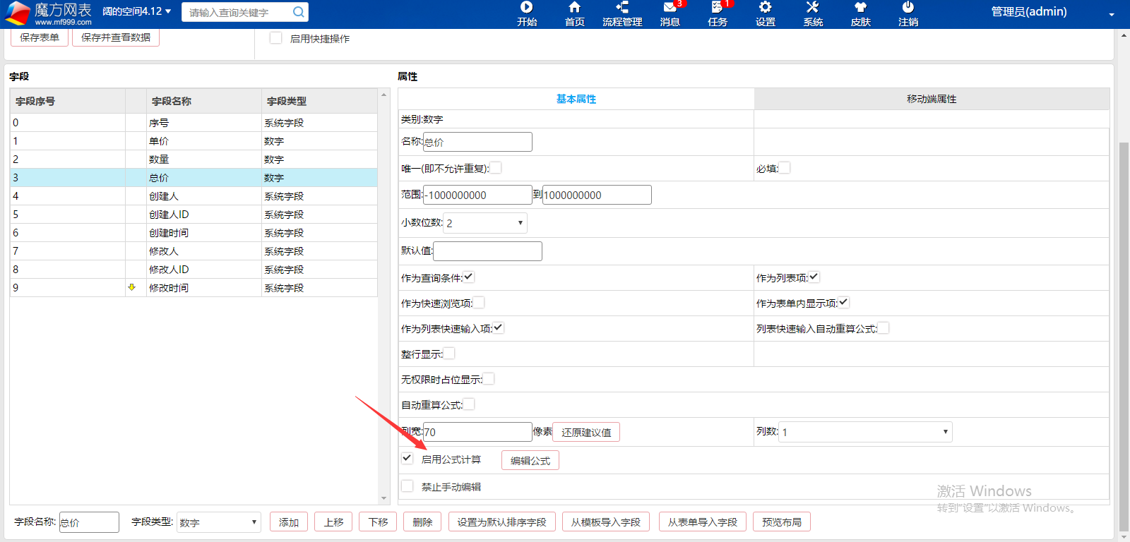This screenshot has width=1130, height=542.
Task: Click range minimum field -1000000000
Action: click(477, 195)
